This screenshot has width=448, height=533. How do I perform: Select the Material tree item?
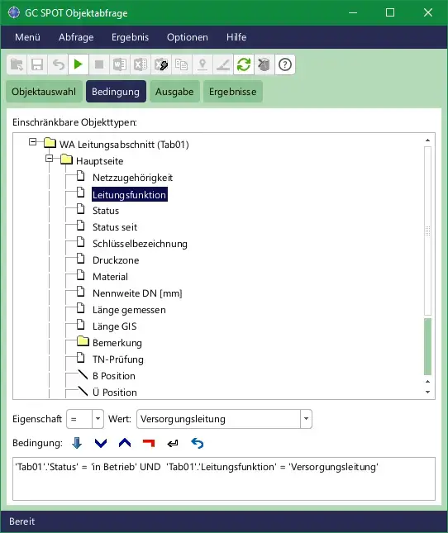click(x=110, y=277)
